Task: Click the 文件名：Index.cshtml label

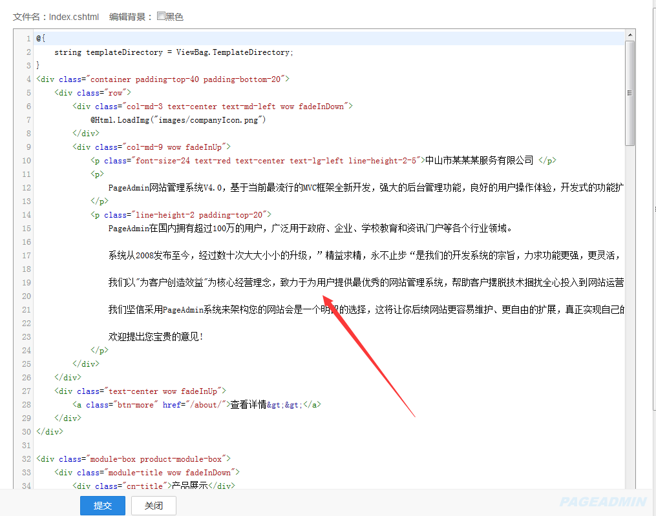Action: tap(56, 17)
